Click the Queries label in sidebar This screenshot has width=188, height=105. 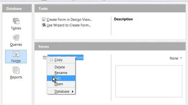click(x=16, y=45)
